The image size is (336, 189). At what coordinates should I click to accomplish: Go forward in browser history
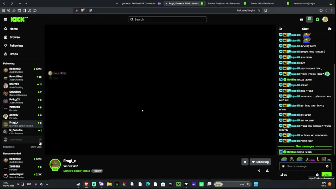(332, 10)
